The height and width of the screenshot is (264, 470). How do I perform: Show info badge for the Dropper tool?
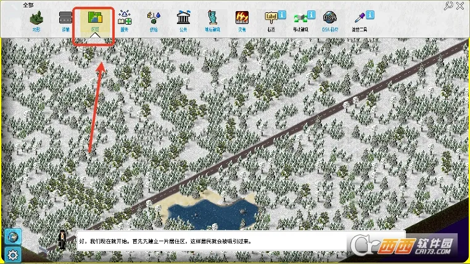point(370,15)
